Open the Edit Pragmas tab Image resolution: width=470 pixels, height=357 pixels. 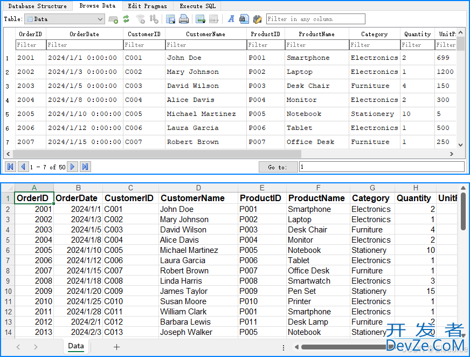pos(148,6)
